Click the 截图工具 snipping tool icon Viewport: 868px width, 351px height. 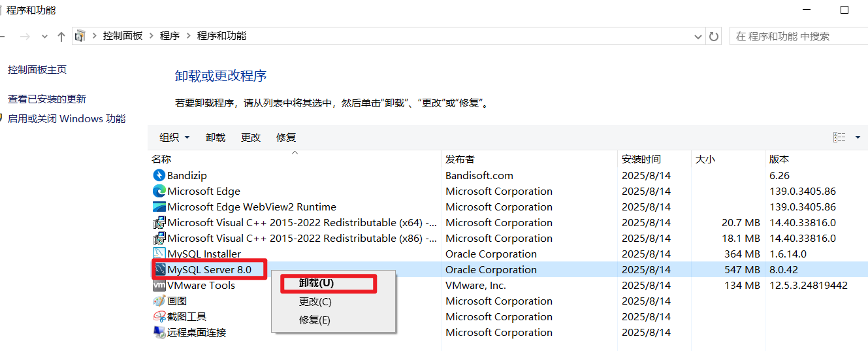(x=159, y=316)
